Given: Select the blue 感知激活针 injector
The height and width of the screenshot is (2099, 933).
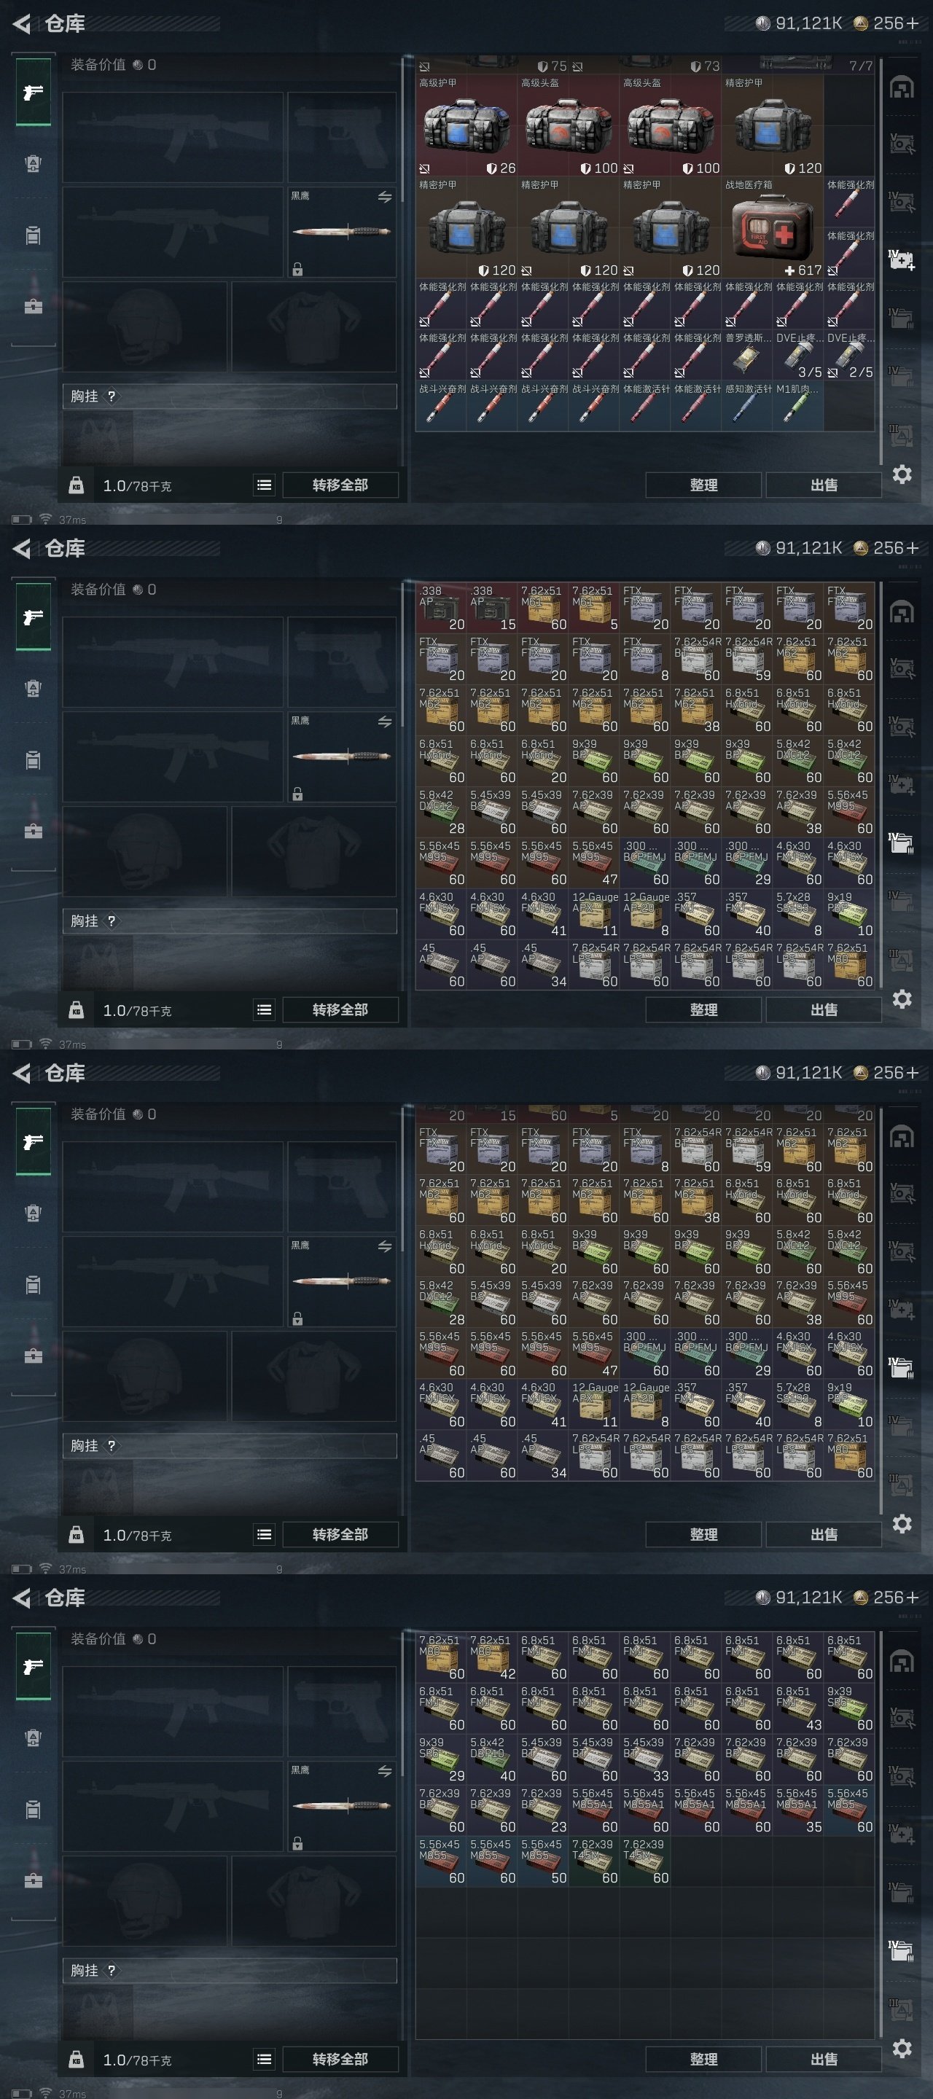Looking at the screenshot, I should (x=746, y=406).
